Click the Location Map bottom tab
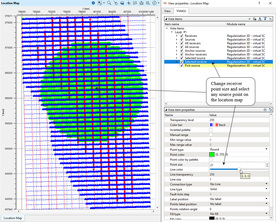Image resolution: width=276 pixels, height=222 pixels. [x=13, y=218]
